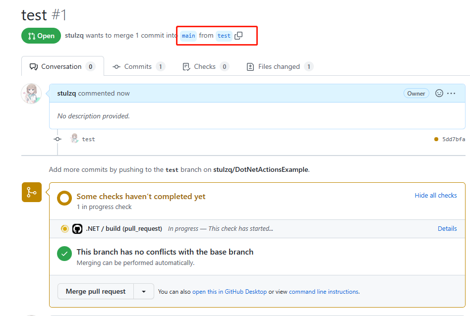
Task: Click the green Open status badge
Action: click(x=41, y=36)
